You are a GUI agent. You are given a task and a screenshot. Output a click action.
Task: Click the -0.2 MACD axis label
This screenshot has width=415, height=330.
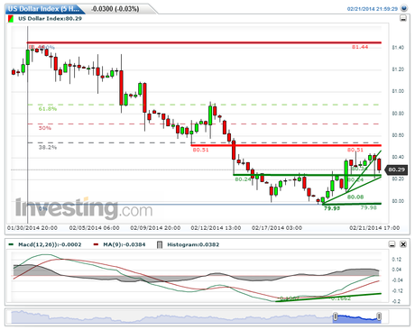pos(396,301)
